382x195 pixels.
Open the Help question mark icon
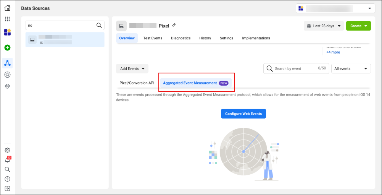[x=8, y=179]
